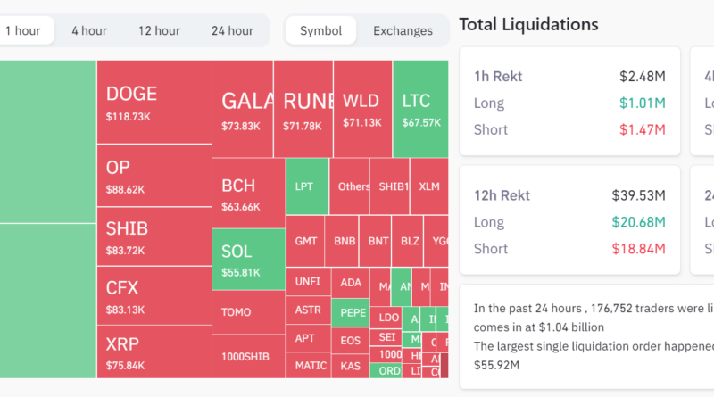Viewport: 714px width, 397px height.
Task: Switch the heatmap to Exchanges view
Action: pyautogui.click(x=403, y=30)
